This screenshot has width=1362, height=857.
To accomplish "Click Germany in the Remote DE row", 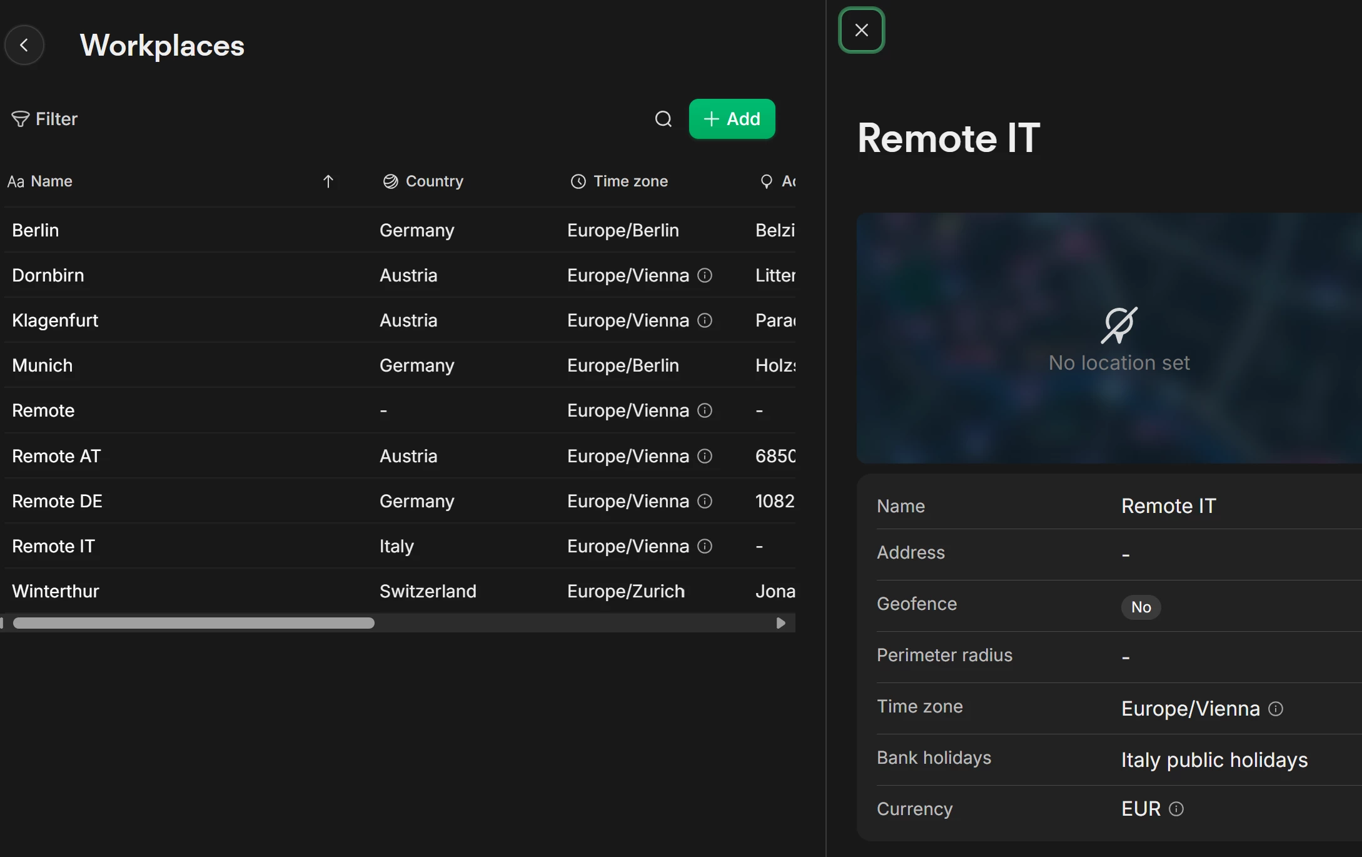I will [x=416, y=501].
